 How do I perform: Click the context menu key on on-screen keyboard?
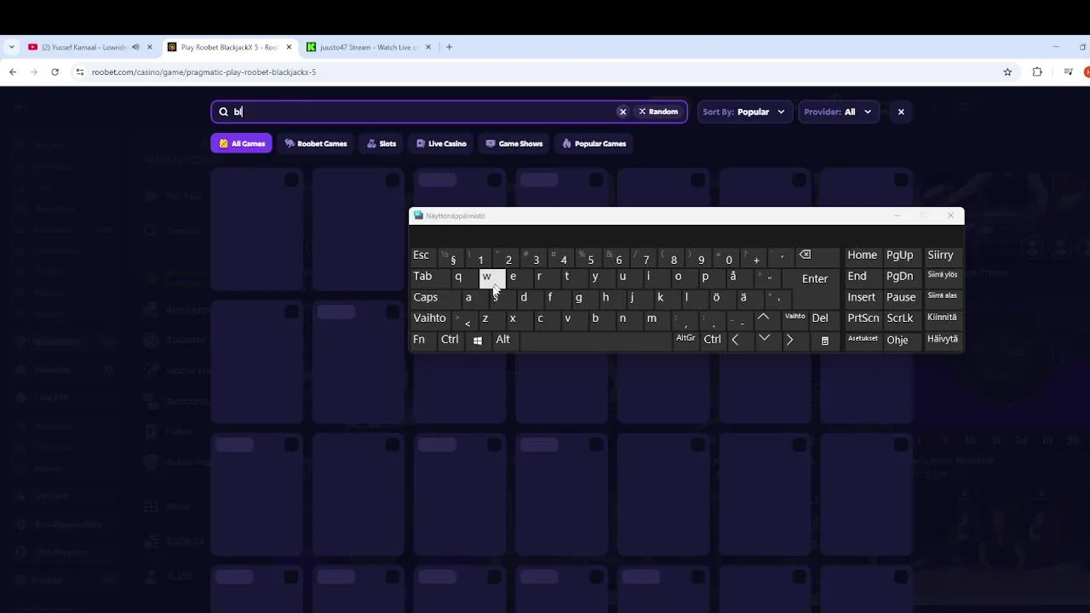(x=824, y=340)
